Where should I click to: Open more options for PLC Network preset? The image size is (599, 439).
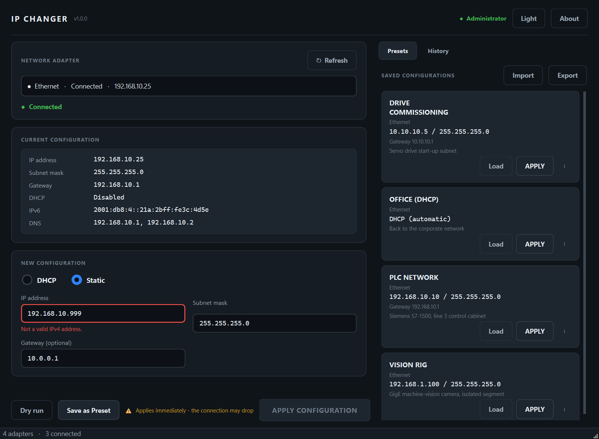[564, 331]
